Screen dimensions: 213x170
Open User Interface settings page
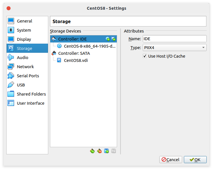click(x=27, y=103)
